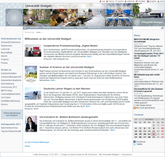Viewport: 165px width, 157px height.
Task: Open the 'Uni-Kanzlerin Dr. Bettina Buhlmann wiedergewählt' headline
Action: tap(68, 117)
